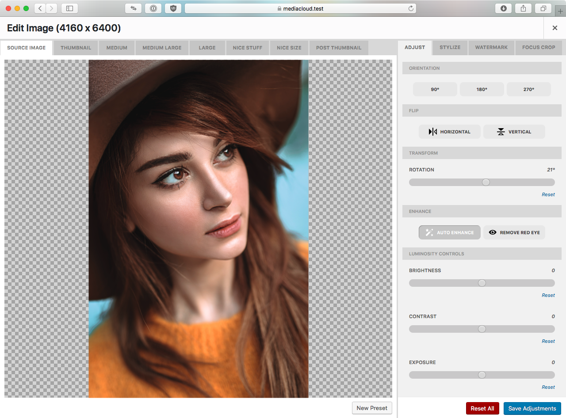Show Safari sidebar
566x418 pixels.
(x=69, y=8)
